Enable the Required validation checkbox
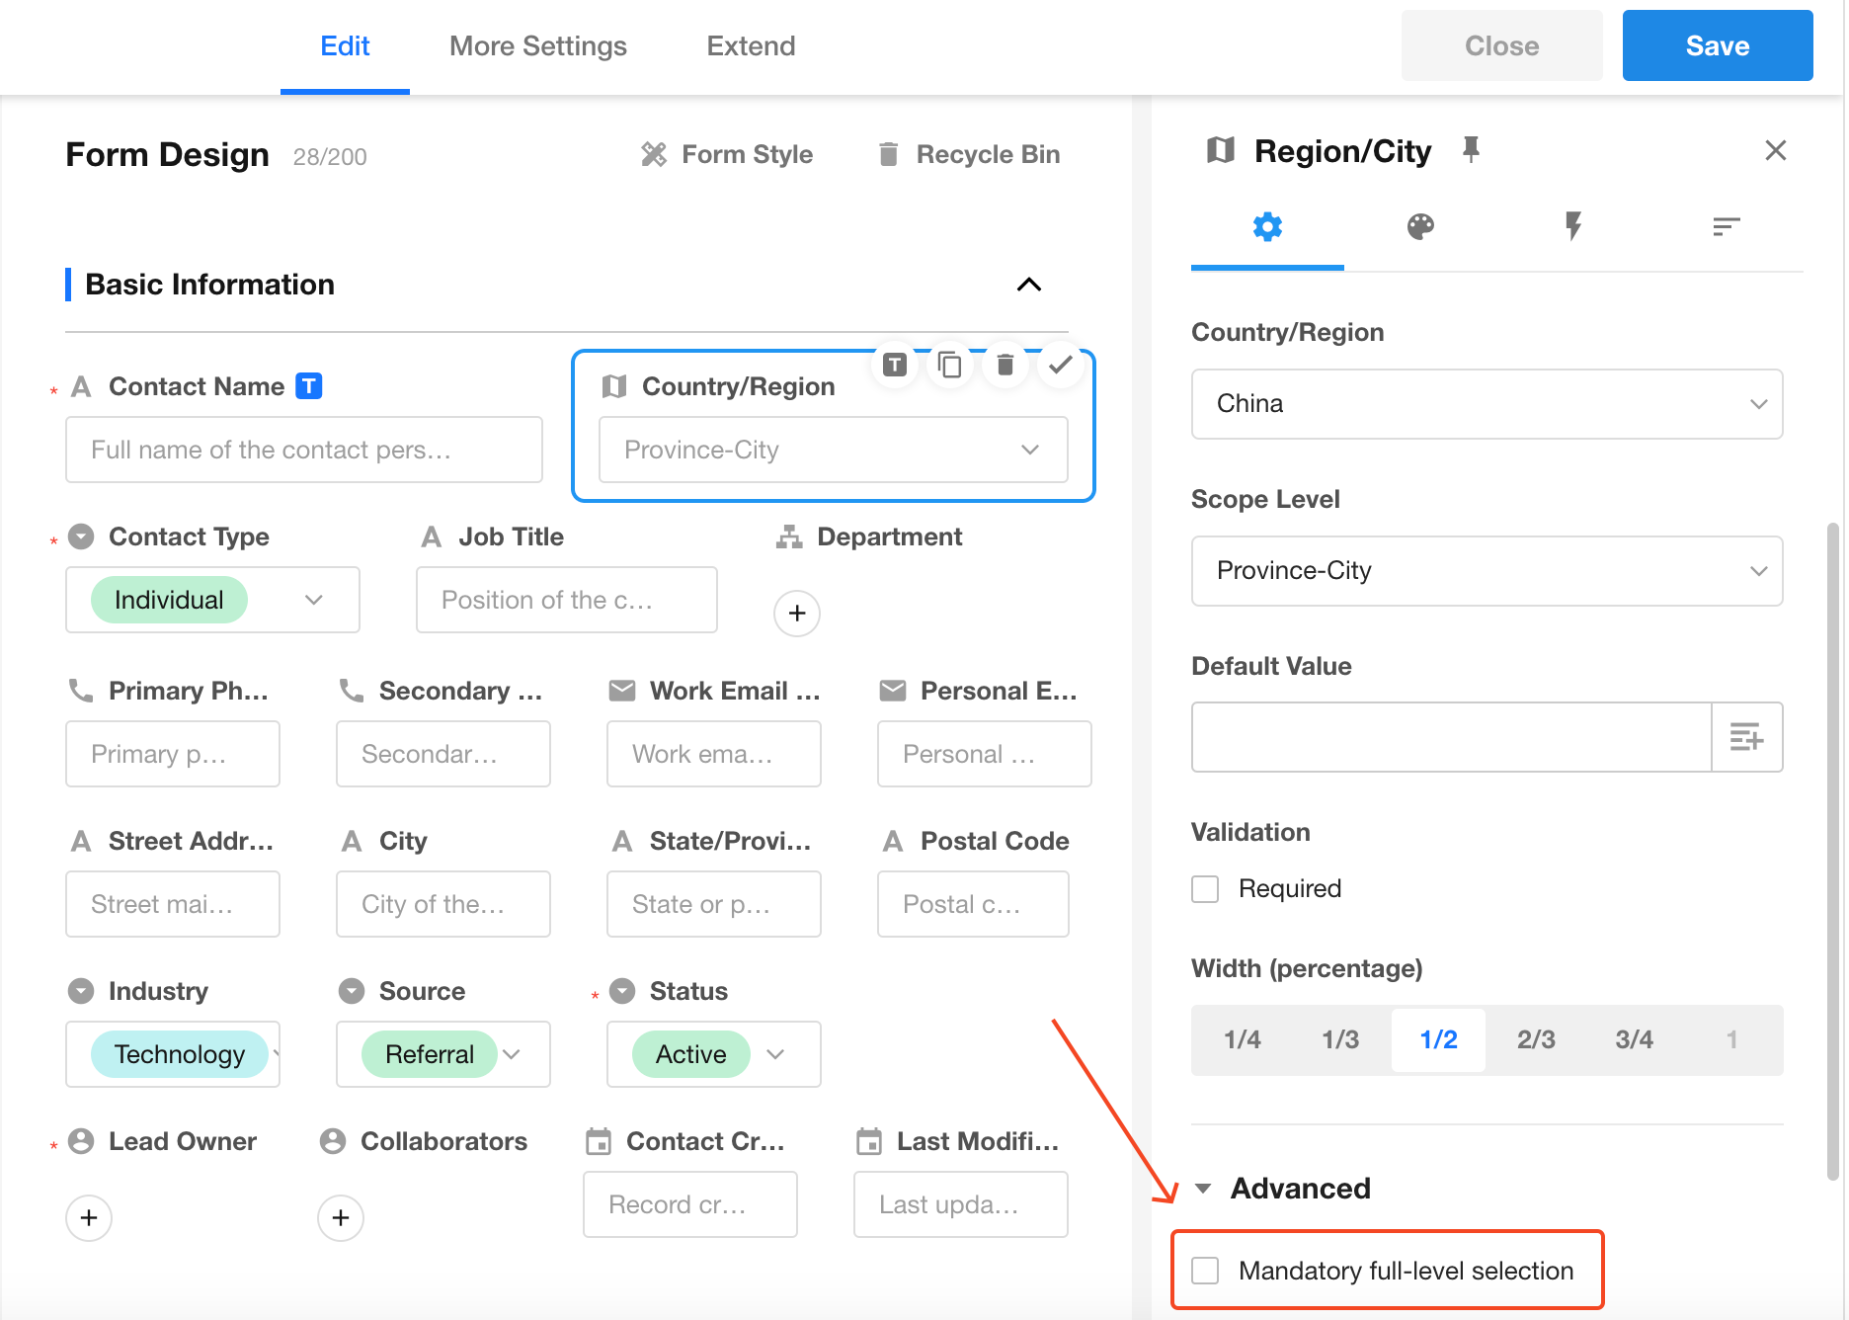1849x1320 pixels. (x=1205, y=889)
